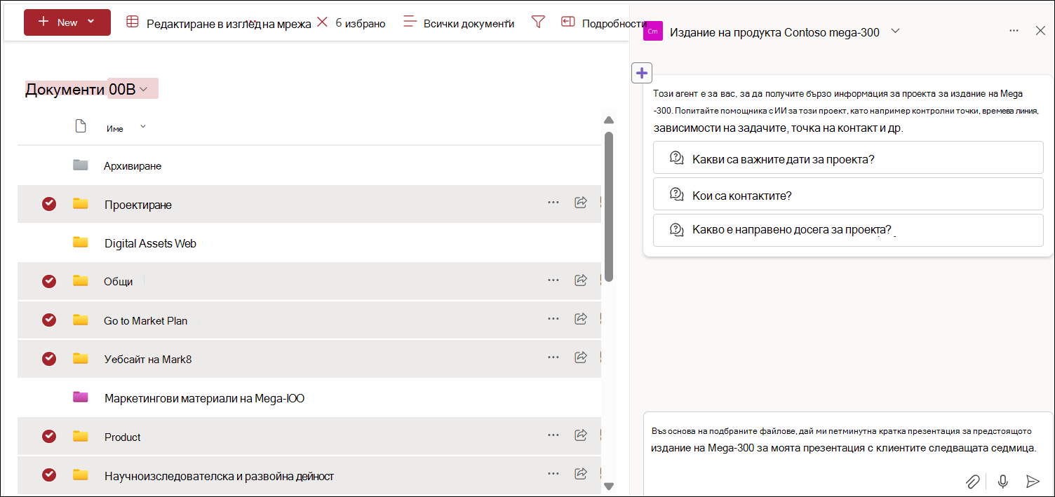This screenshot has width=1055, height=497.
Task: Deselect the Общи folder checkmark
Action: [49, 281]
